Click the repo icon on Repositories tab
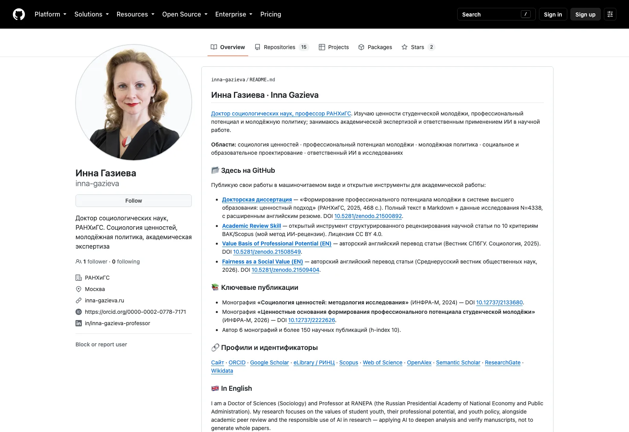 (257, 47)
